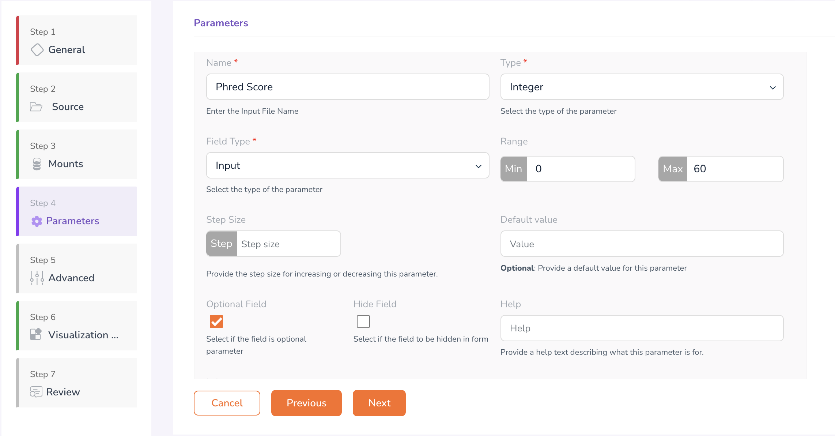This screenshot has height=436, width=835.
Task: Click the Min range field
Action: tap(580, 169)
